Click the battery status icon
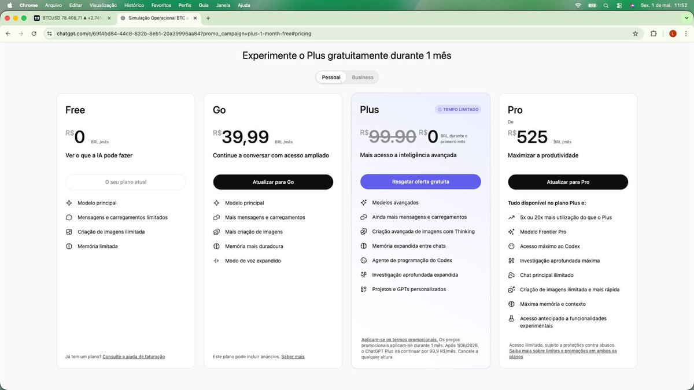694x390 pixels. point(592,5)
